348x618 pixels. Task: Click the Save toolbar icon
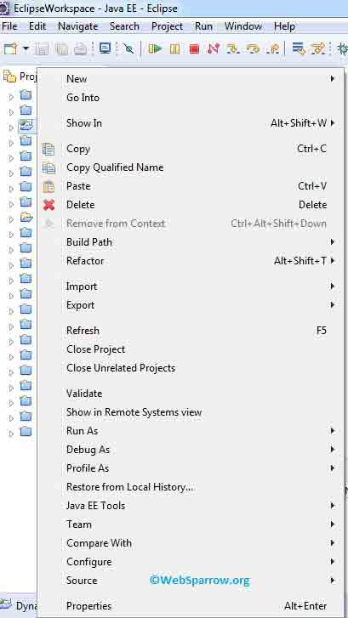click(x=43, y=48)
